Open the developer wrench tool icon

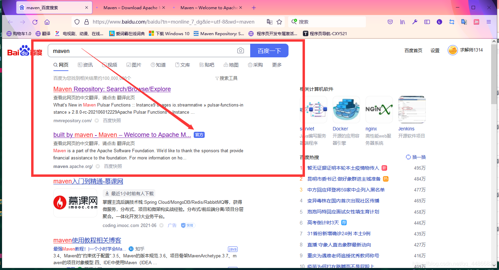pos(415,22)
